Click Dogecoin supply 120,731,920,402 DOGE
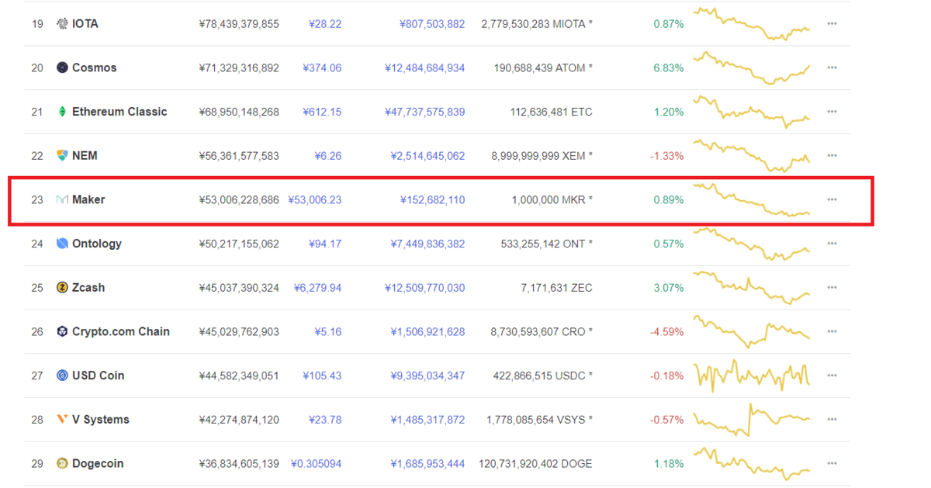The height and width of the screenshot is (488, 931). tap(536, 464)
